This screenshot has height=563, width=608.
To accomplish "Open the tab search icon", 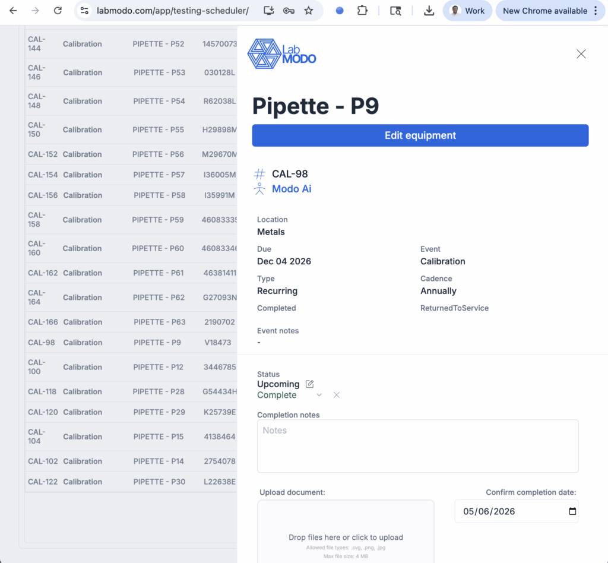I will [x=395, y=11].
